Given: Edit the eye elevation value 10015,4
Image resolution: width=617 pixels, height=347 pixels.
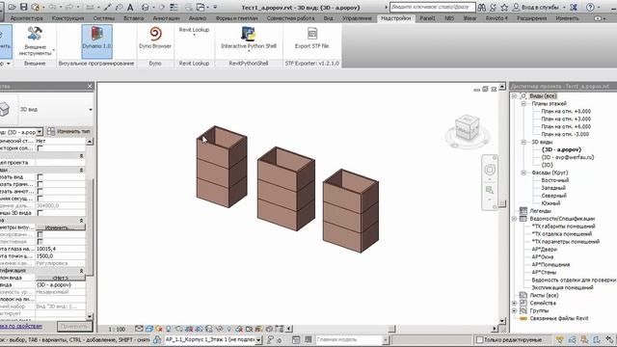Looking at the screenshot, I should click(x=60, y=249).
